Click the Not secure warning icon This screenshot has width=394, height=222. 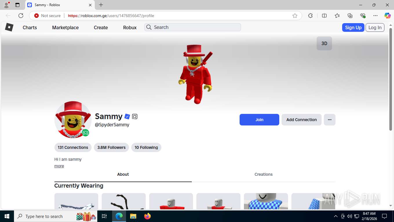click(37, 16)
